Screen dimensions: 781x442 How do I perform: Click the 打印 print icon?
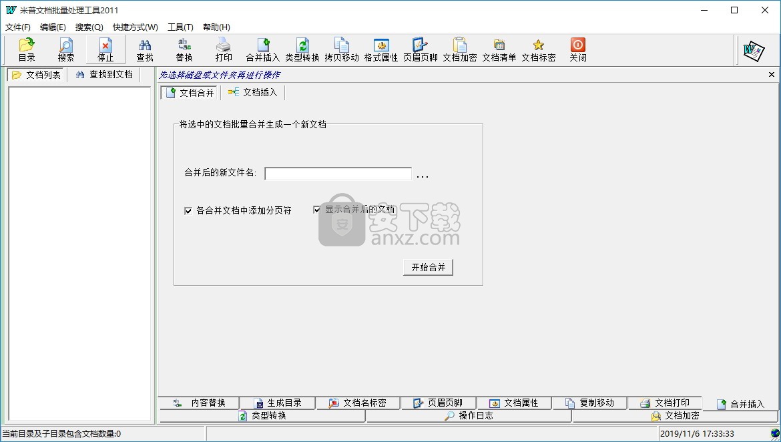pyautogui.click(x=223, y=50)
